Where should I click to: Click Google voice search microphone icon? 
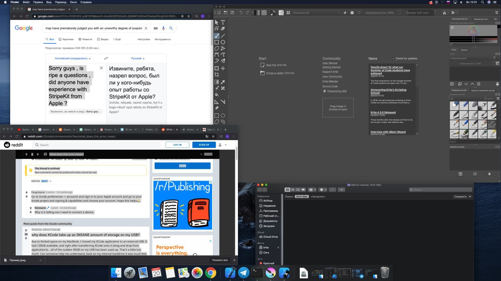click(x=163, y=28)
